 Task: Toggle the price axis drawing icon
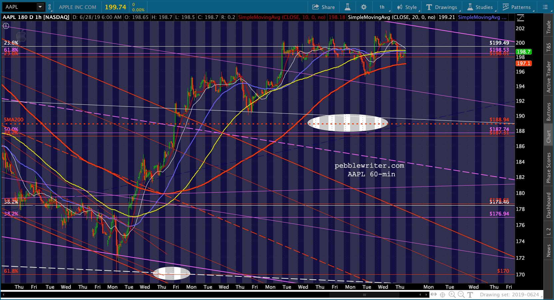pyautogui.click(x=520, y=18)
